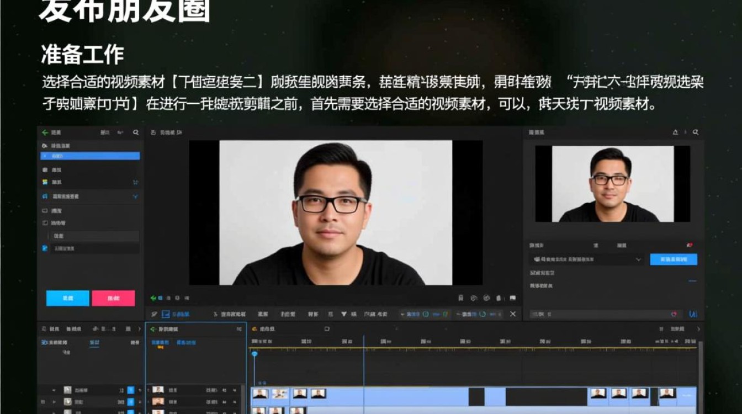Image resolution: width=742 pixels, height=414 pixels.
Task: Open the dropdown box in the right panel
Action: click(x=587, y=259)
